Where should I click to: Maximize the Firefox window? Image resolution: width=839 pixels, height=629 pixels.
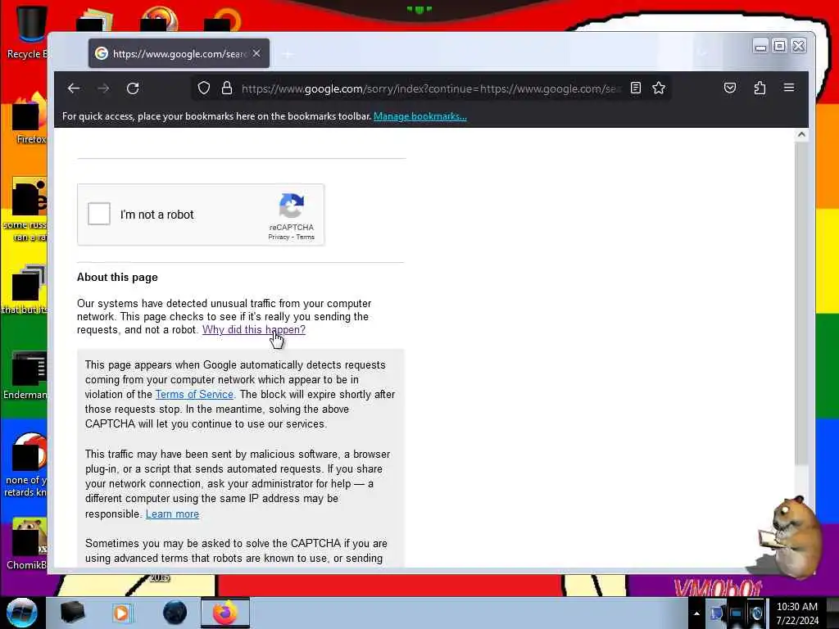tap(780, 47)
